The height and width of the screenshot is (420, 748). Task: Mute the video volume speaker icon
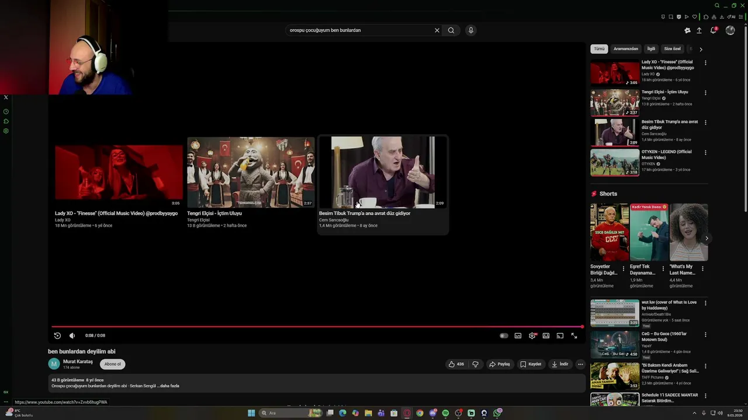pos(72,335)
